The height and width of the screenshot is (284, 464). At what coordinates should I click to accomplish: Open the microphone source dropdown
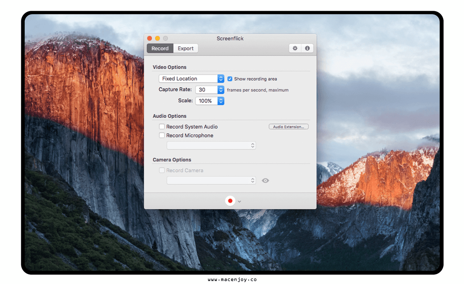pyautogui.click(x=211, y=146)
